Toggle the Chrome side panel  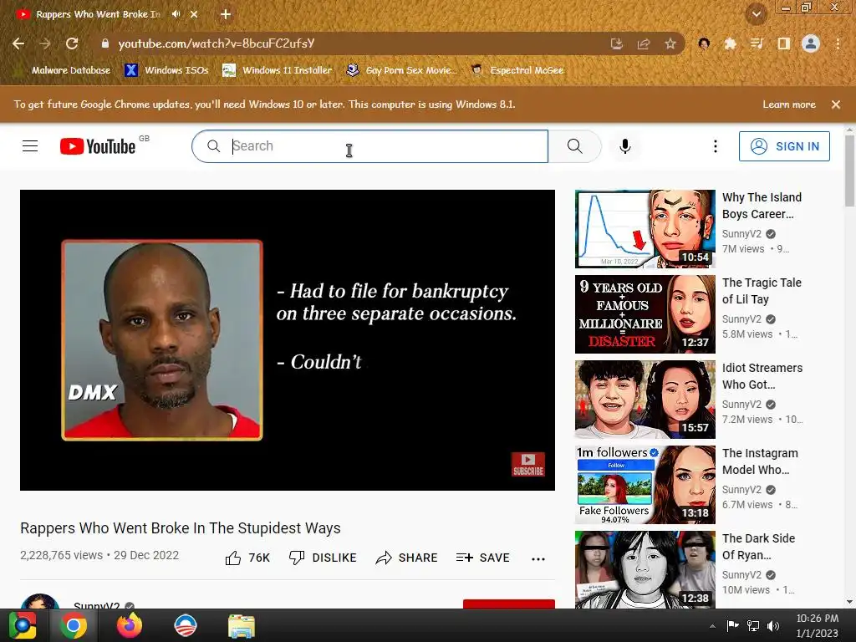[783, 43]
